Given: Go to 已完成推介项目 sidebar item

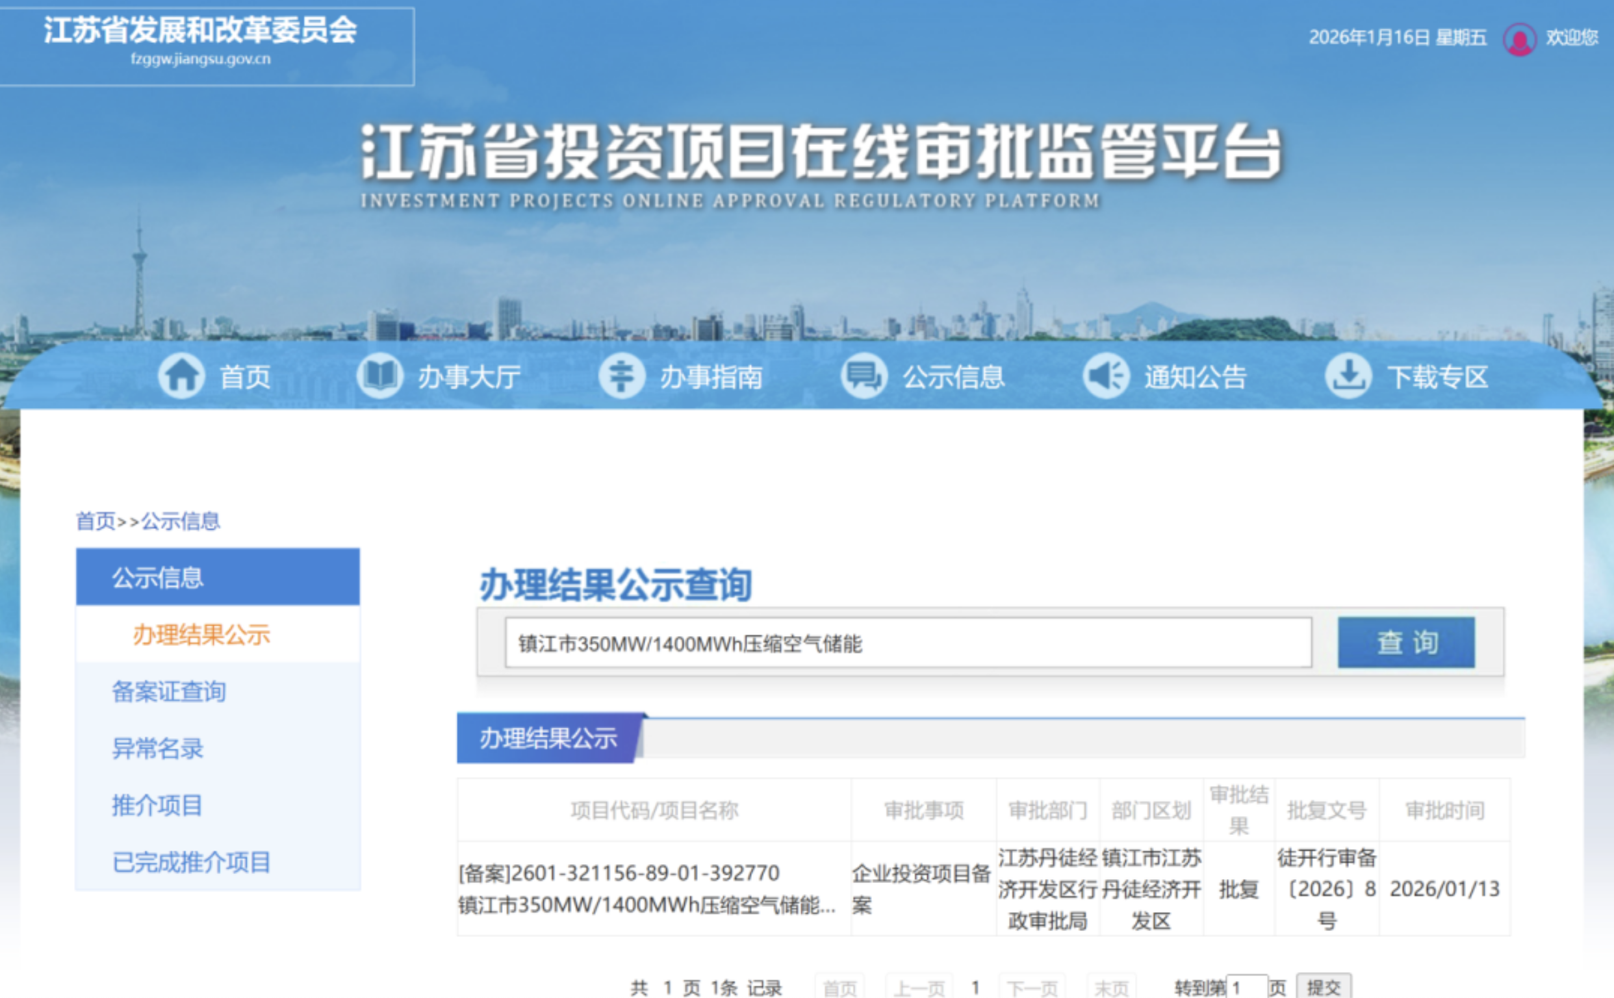Looking at the screenshot, I should pos(192,862).
